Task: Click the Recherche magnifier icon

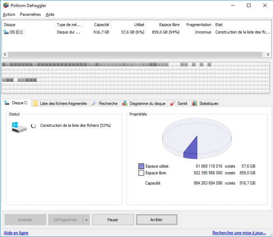Action: [x=94, y=103]
